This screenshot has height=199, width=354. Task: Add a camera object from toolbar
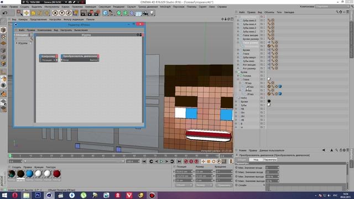pyautogui.click(x=145, y=13)
